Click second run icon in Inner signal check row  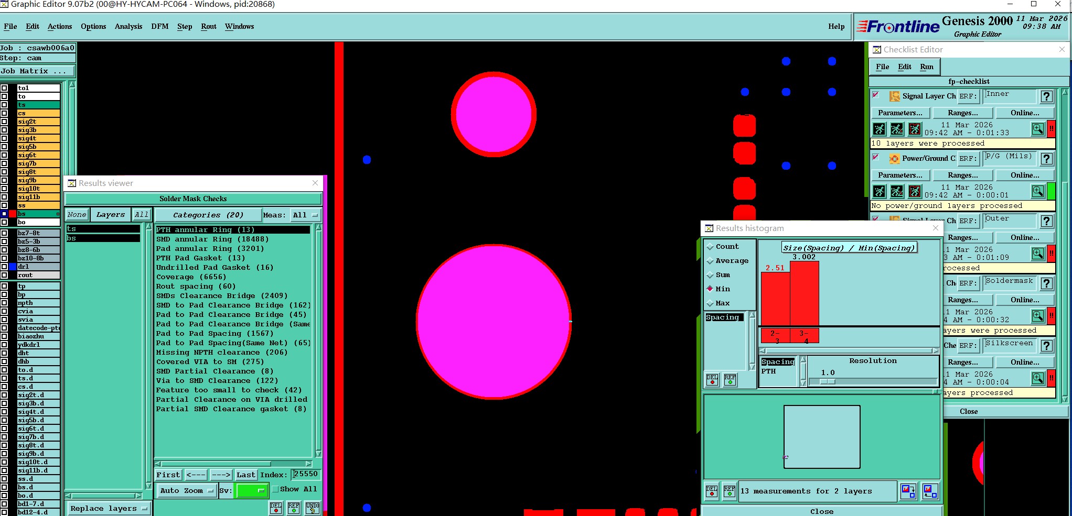tap(897, 129)
